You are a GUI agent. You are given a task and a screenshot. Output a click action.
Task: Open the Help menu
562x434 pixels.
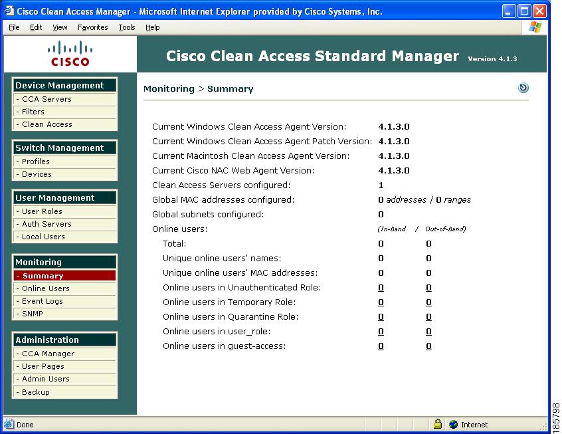(153, 27)
